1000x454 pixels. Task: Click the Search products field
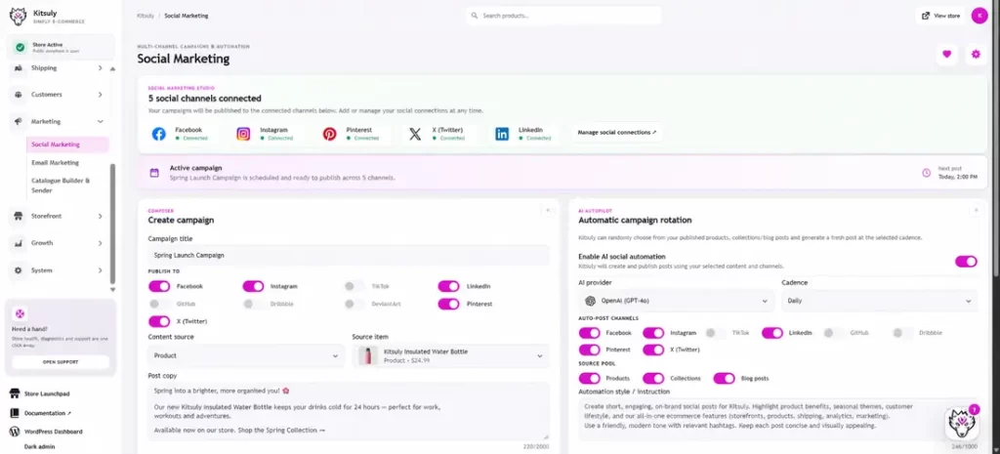point(563,16)
